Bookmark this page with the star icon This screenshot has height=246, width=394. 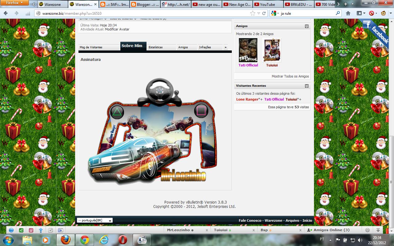pyautogui.click(x=253, y=13)
